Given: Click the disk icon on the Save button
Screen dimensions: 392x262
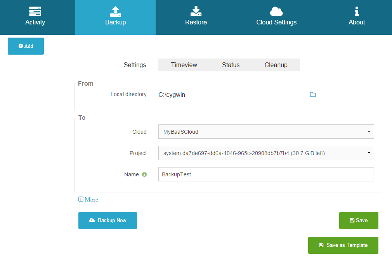Looking at the screenshot, I should tap(352, 220).
